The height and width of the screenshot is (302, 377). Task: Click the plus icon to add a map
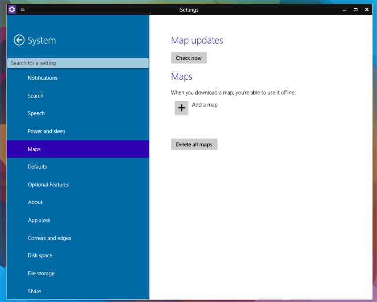coord(182,108)
